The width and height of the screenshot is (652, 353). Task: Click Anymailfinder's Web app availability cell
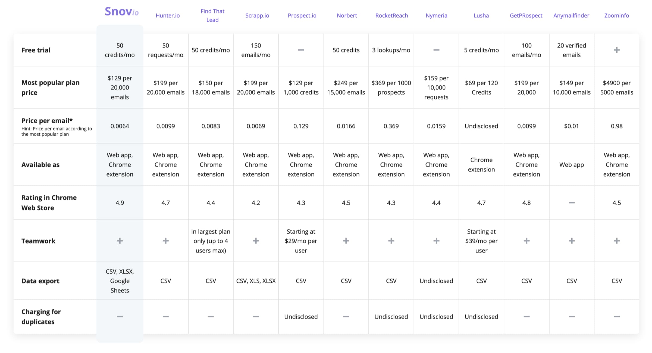pyautogui.click(x=572, y=165)
